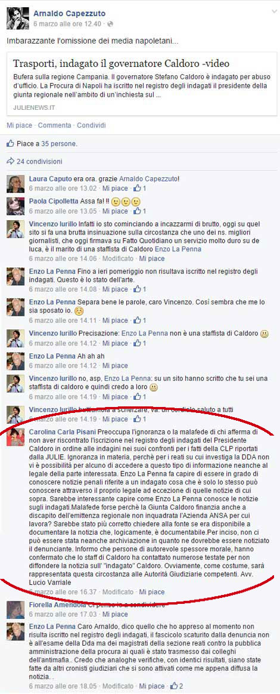This screenshot has height=694, width=280.
Task: Open the '24 condivisioni' shares list
Action: coord(39,162)
